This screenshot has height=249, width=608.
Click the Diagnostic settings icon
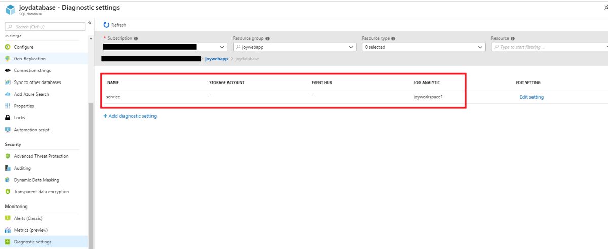click(x=8, y=242)
